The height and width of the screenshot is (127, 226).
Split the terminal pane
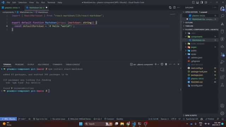[x=162, y=64]
